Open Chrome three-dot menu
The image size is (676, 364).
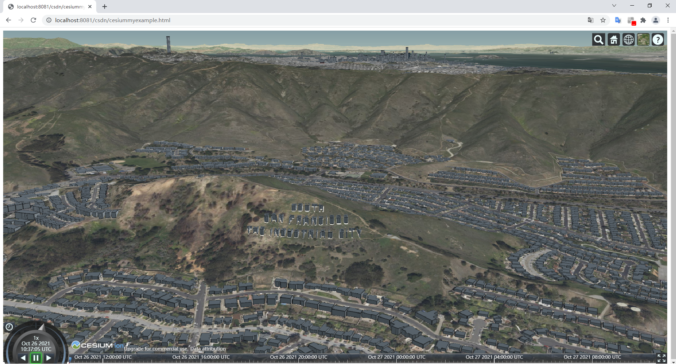point(668,20)
